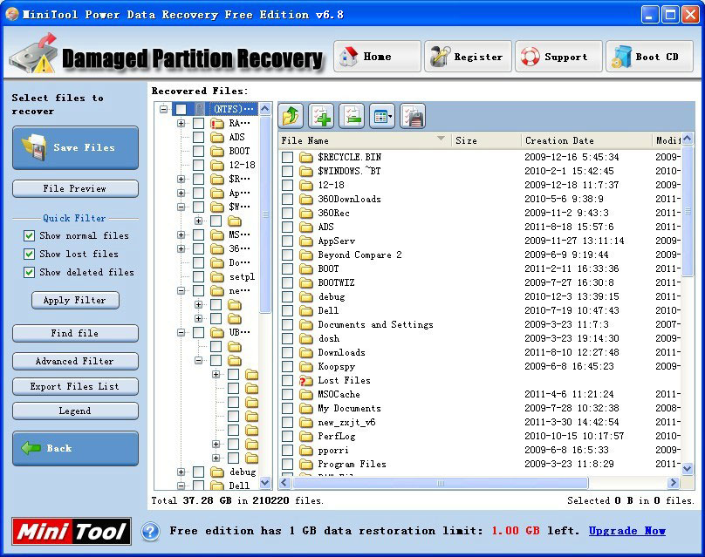Open the Boot CD tab
705x557 pixels.
click(650, 57)
